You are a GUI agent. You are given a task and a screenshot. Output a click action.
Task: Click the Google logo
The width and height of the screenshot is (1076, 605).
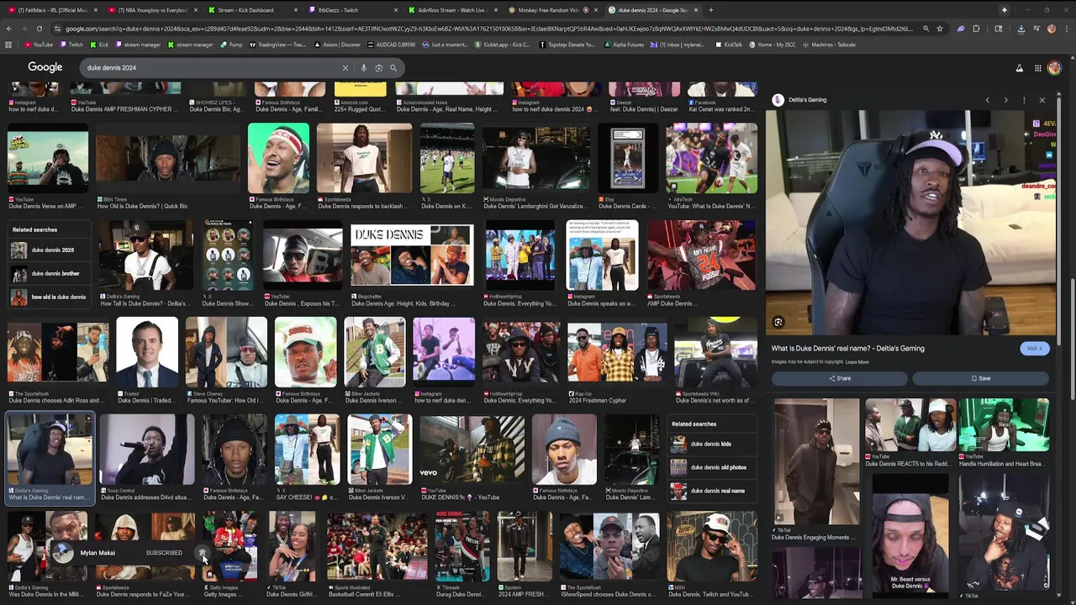click(45, 67)
